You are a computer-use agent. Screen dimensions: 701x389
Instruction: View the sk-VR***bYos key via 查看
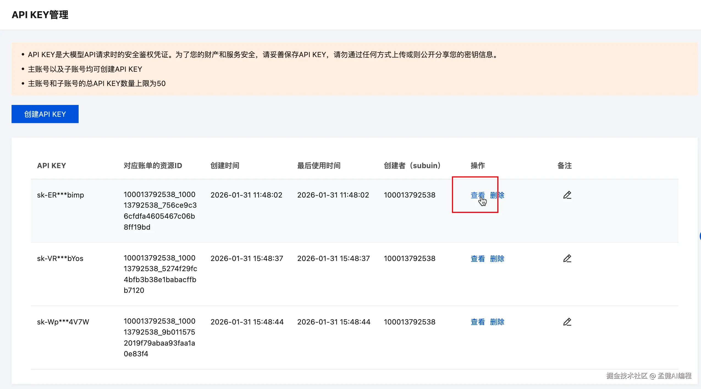[477, 259]
